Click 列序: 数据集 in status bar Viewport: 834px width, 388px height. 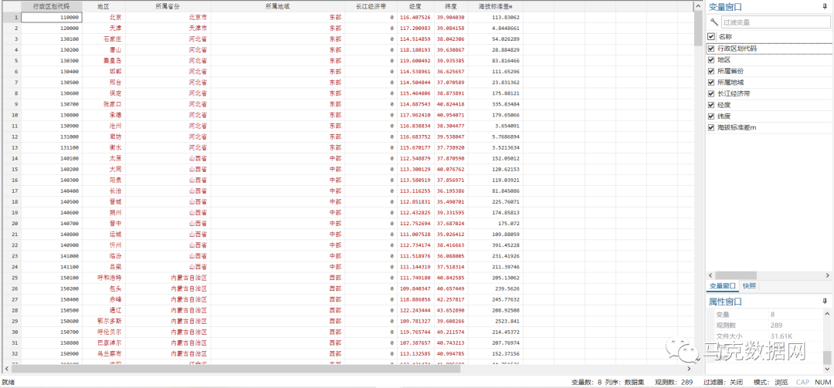[625, 382]
